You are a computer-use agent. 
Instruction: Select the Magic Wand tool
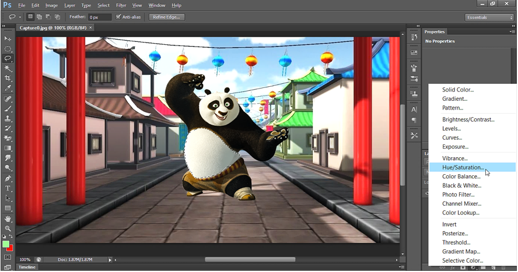(8, 68)
